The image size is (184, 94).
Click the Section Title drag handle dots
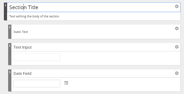5,5
